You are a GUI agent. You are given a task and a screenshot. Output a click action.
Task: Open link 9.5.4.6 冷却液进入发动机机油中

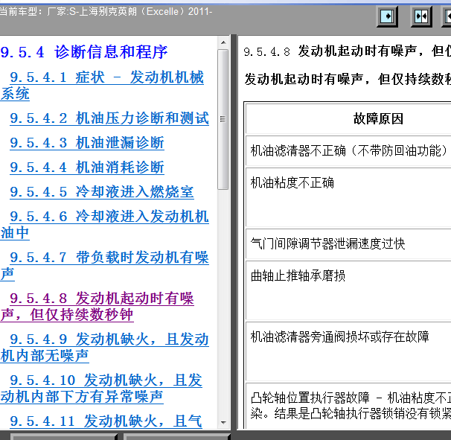click(105, 224)
